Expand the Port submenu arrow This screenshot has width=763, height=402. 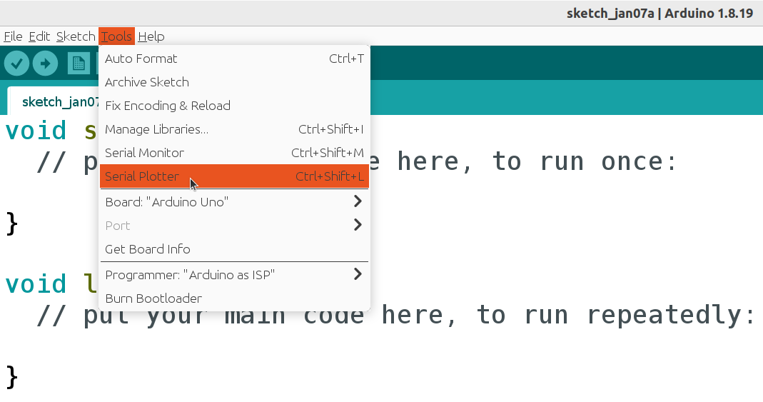pos(358,226)
